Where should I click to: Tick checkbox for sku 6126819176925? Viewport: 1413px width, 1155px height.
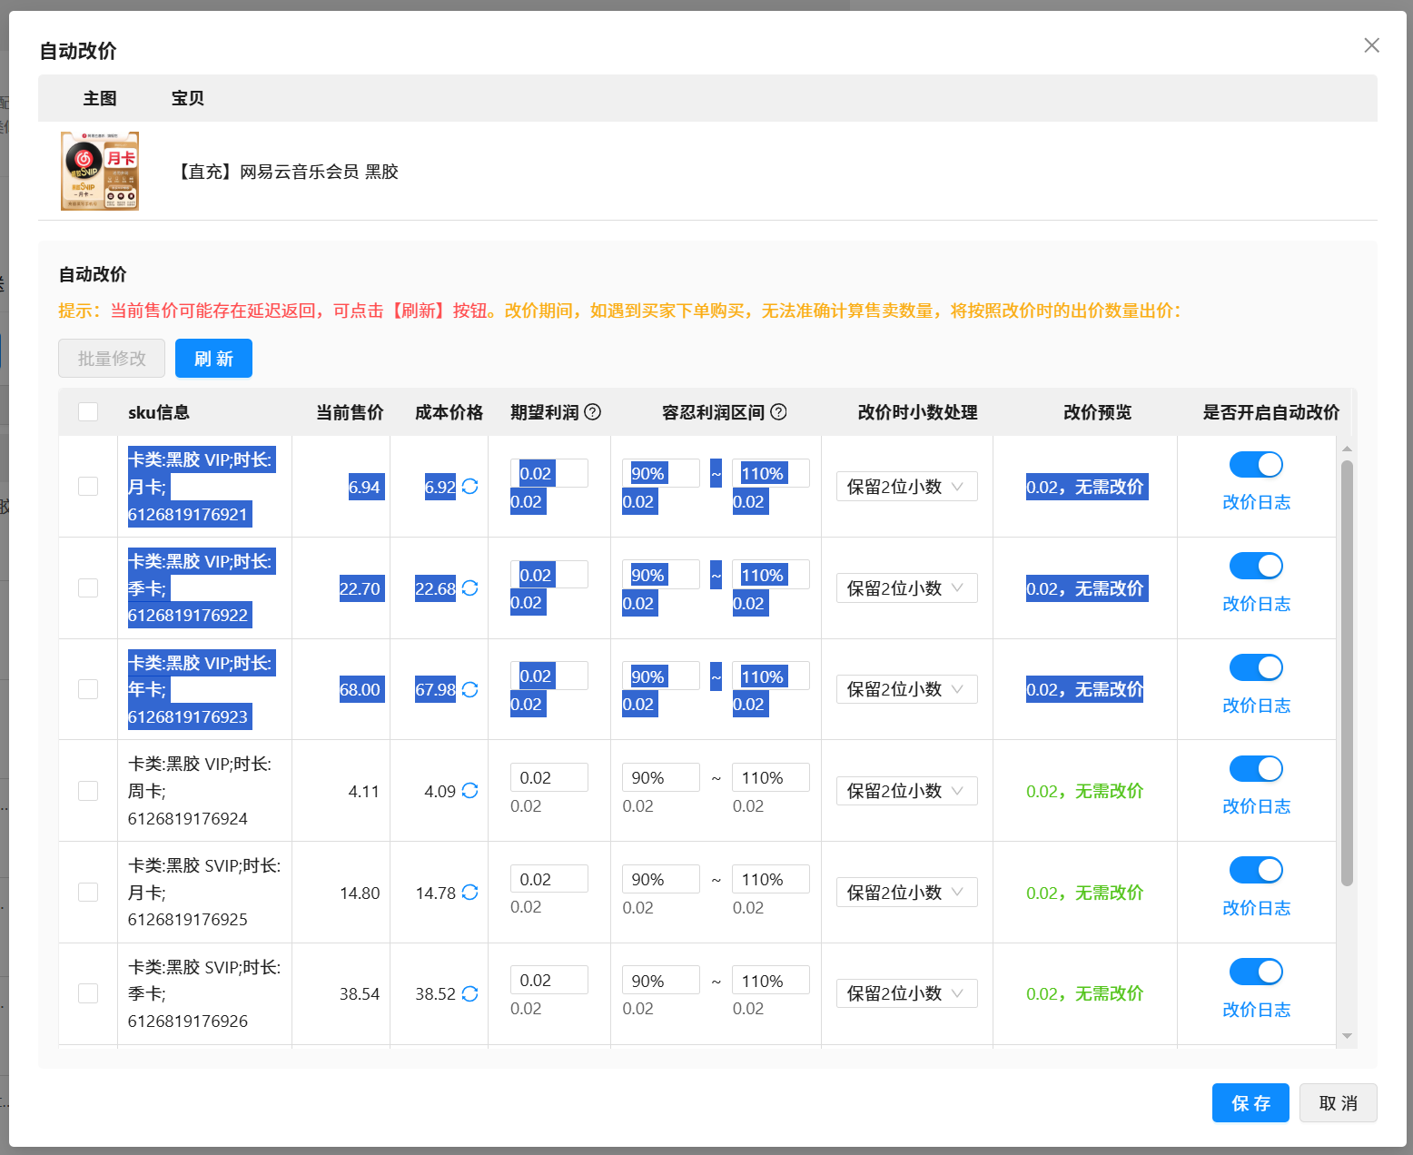pyautogui.click(x=88, y=893)
